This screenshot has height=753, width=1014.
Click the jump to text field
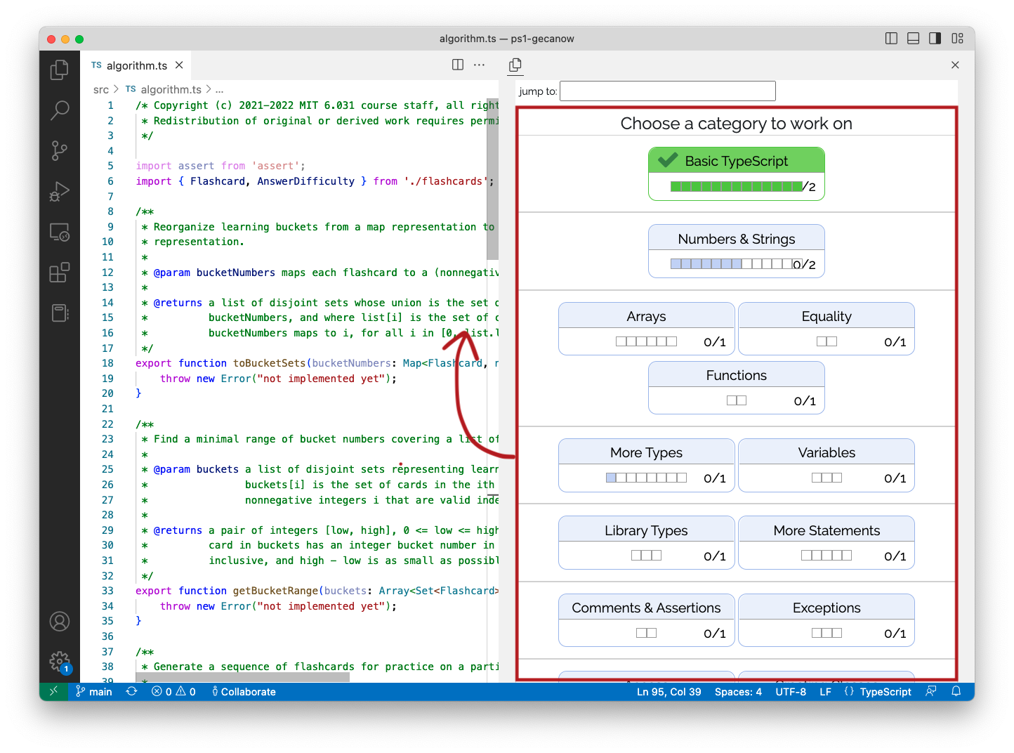[x=667, y=91]
